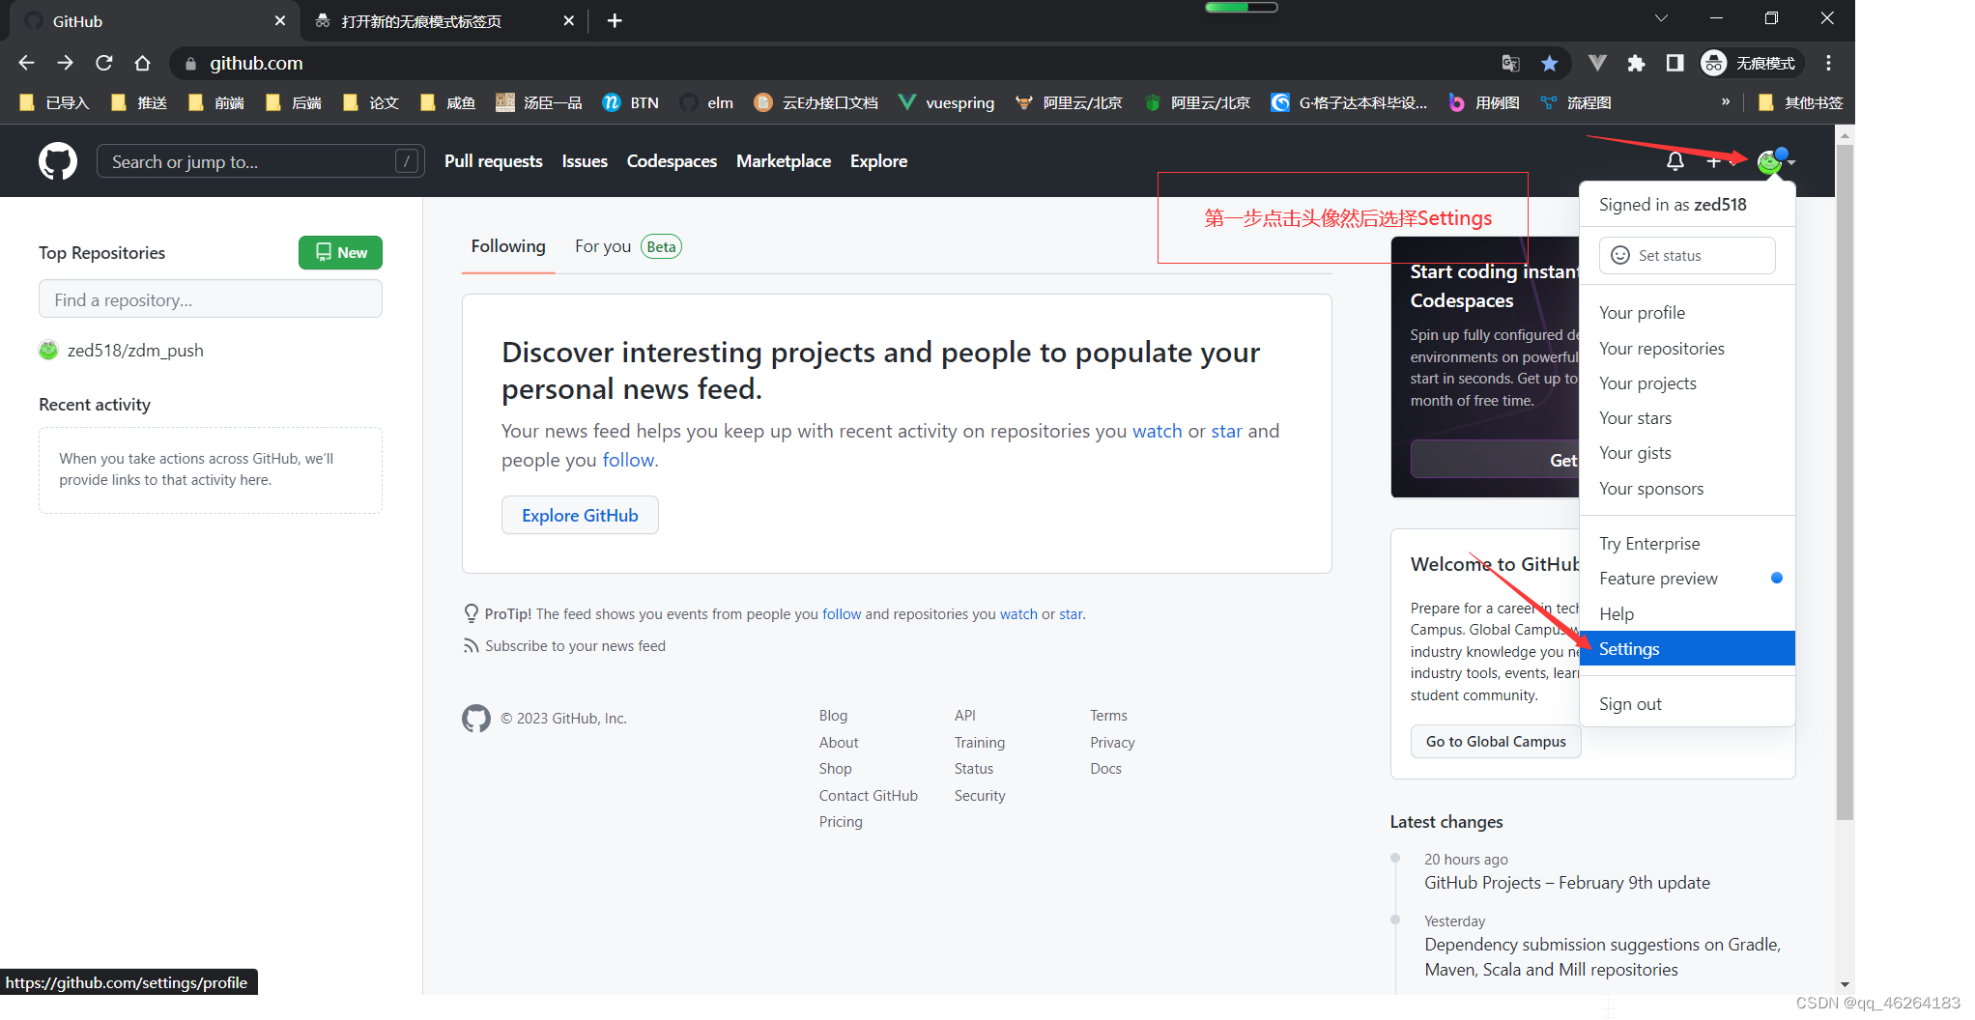Open the 前端 bookmark folder

(215, 102)
